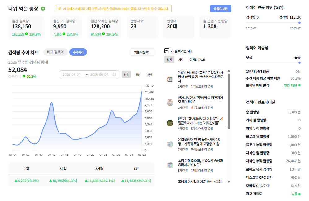This screenshot has height=201, width=309.
Task: Click the 엑셀 다운로드 button
Action: [x=142, y=52]
